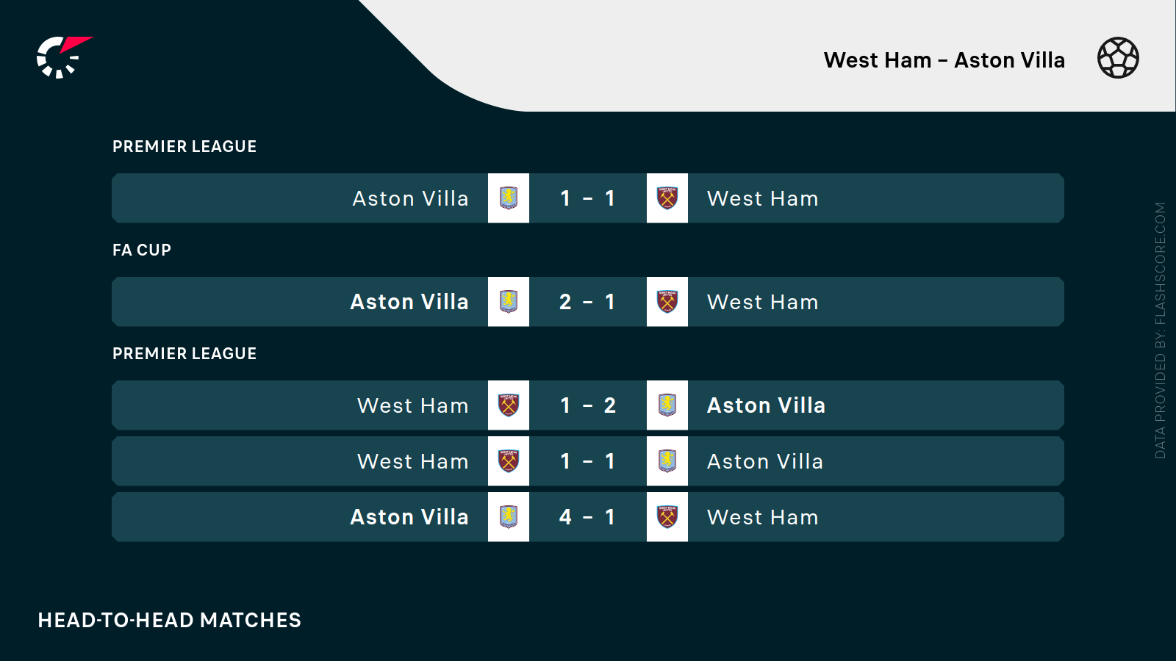Click the Flashscore logo in top-left corner
Image resolution: width=1176 pixels, height=661 pixels.
point(63,57)
